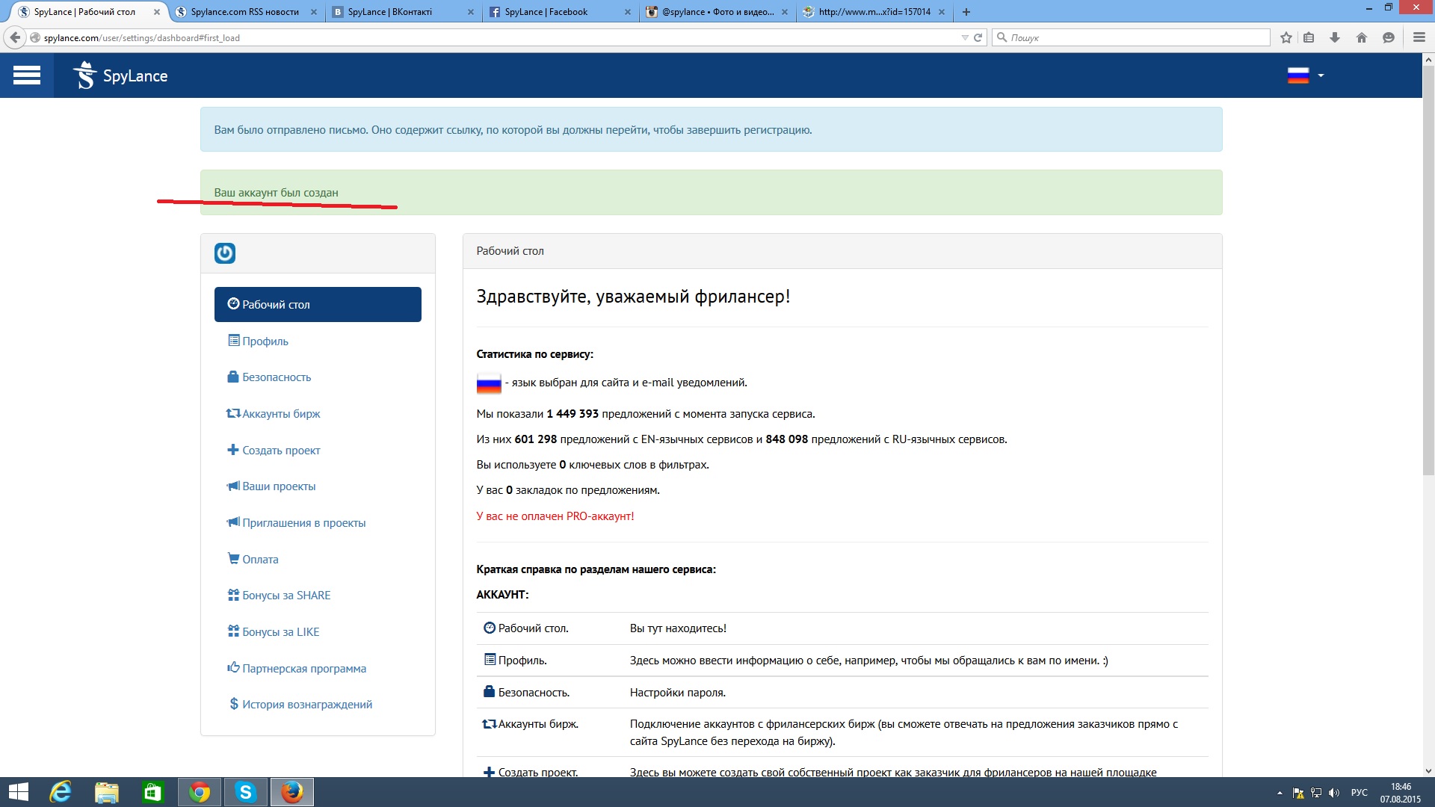This screenshot has height=807, width=1435.
Task: Open URL bar history dropdown arrow
Action: pos(964,37)
